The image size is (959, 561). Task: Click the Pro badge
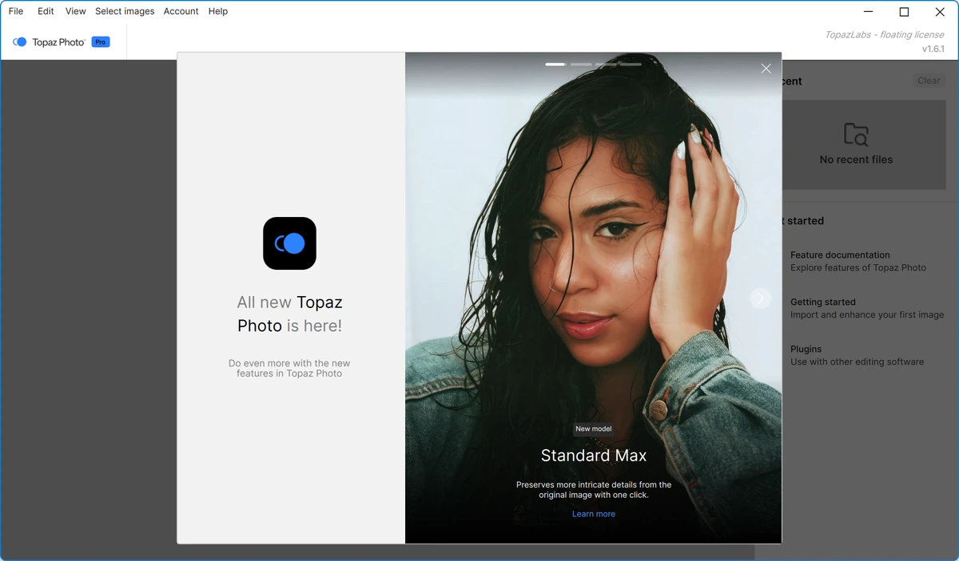point(101,41)
